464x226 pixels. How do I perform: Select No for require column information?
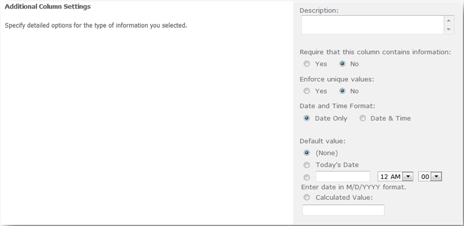[343, 64]
